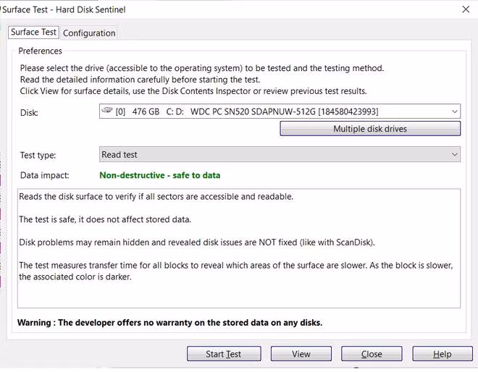Click the Surface Test window title bar

point(217,9)
